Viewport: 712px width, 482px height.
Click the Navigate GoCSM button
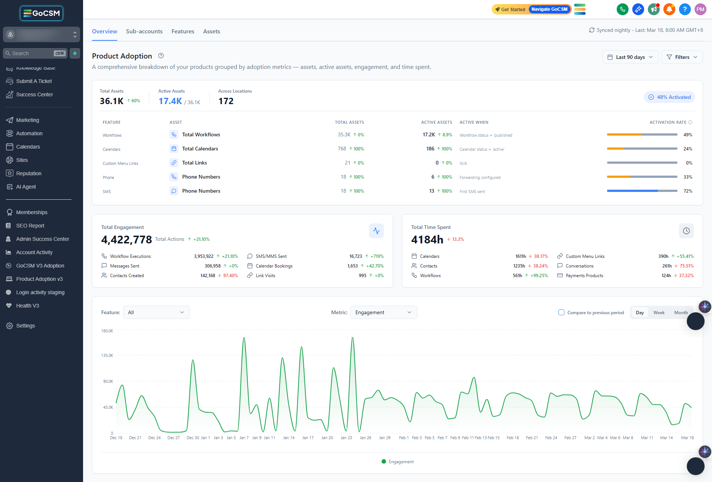[549, 9]
